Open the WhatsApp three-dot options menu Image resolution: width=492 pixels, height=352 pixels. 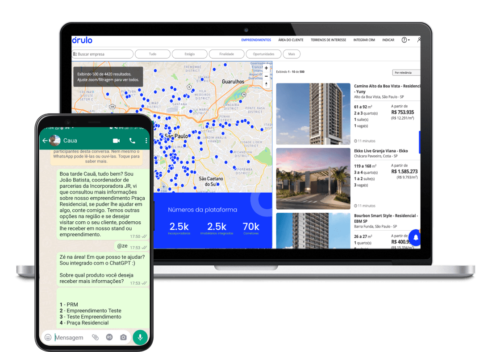coord(146,141)
